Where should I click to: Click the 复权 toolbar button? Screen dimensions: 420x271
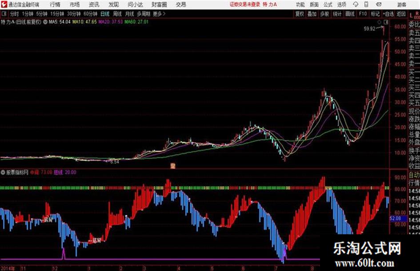click(300, 14)
